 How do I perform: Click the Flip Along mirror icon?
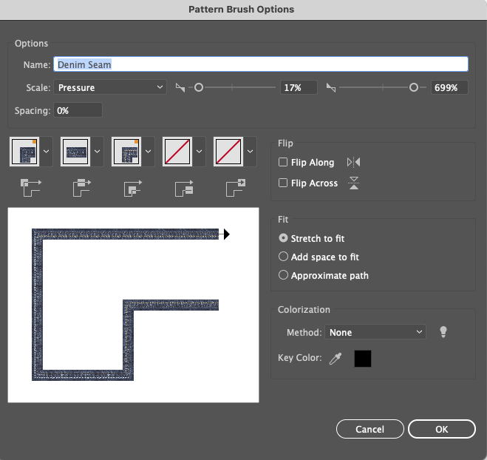pos(353,162)
